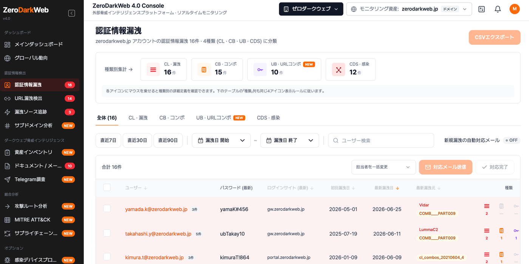The height and width of the screenshot is (264, 529).
Task: Toggle 新規漏洩の自動対応メール OFF switch
Action: point(511,140)
